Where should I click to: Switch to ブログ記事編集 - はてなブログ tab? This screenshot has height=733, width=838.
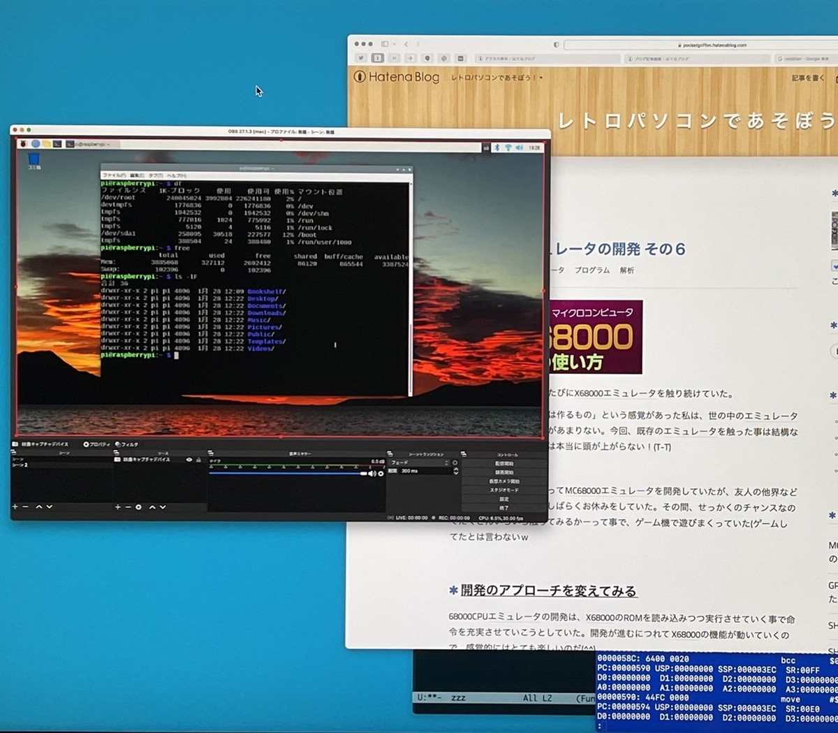pos(697,59)
